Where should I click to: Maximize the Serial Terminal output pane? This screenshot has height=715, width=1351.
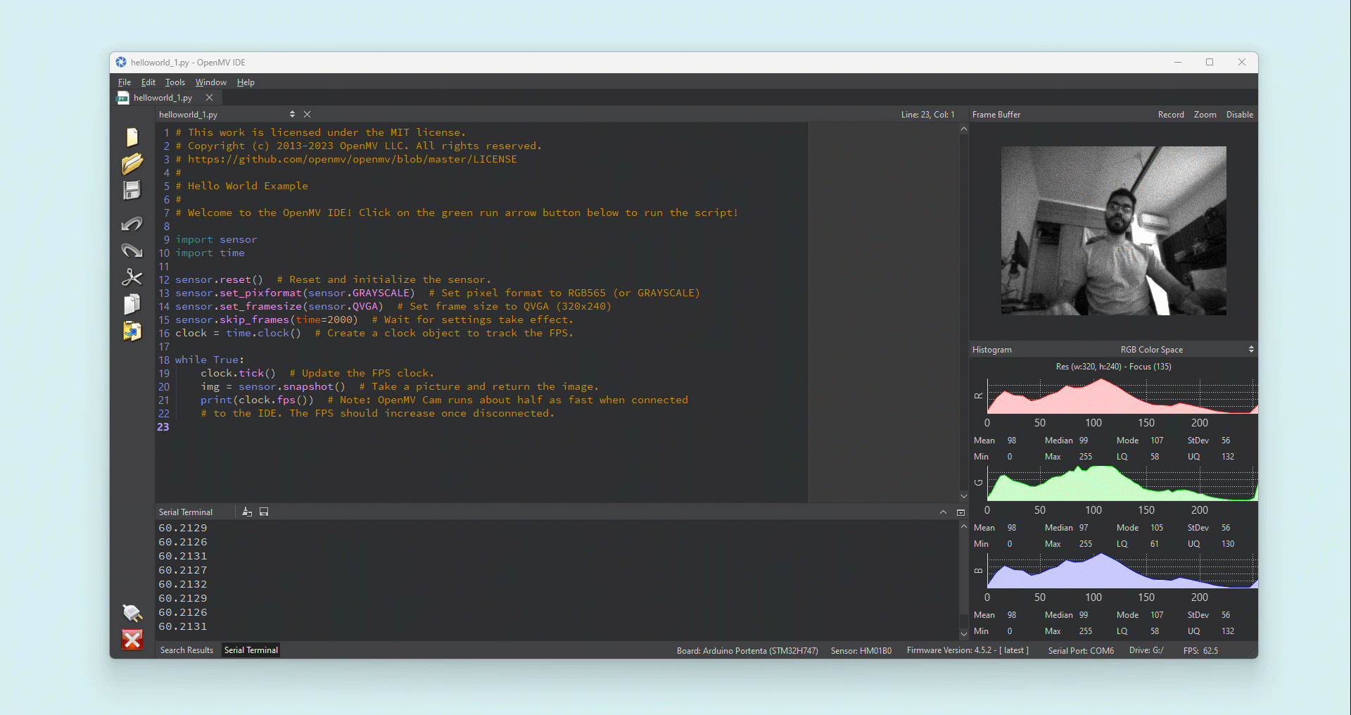[960, 512]
